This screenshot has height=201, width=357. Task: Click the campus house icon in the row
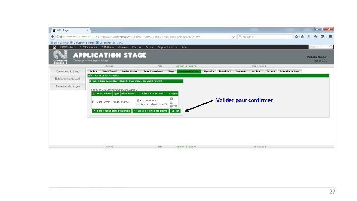172,99
